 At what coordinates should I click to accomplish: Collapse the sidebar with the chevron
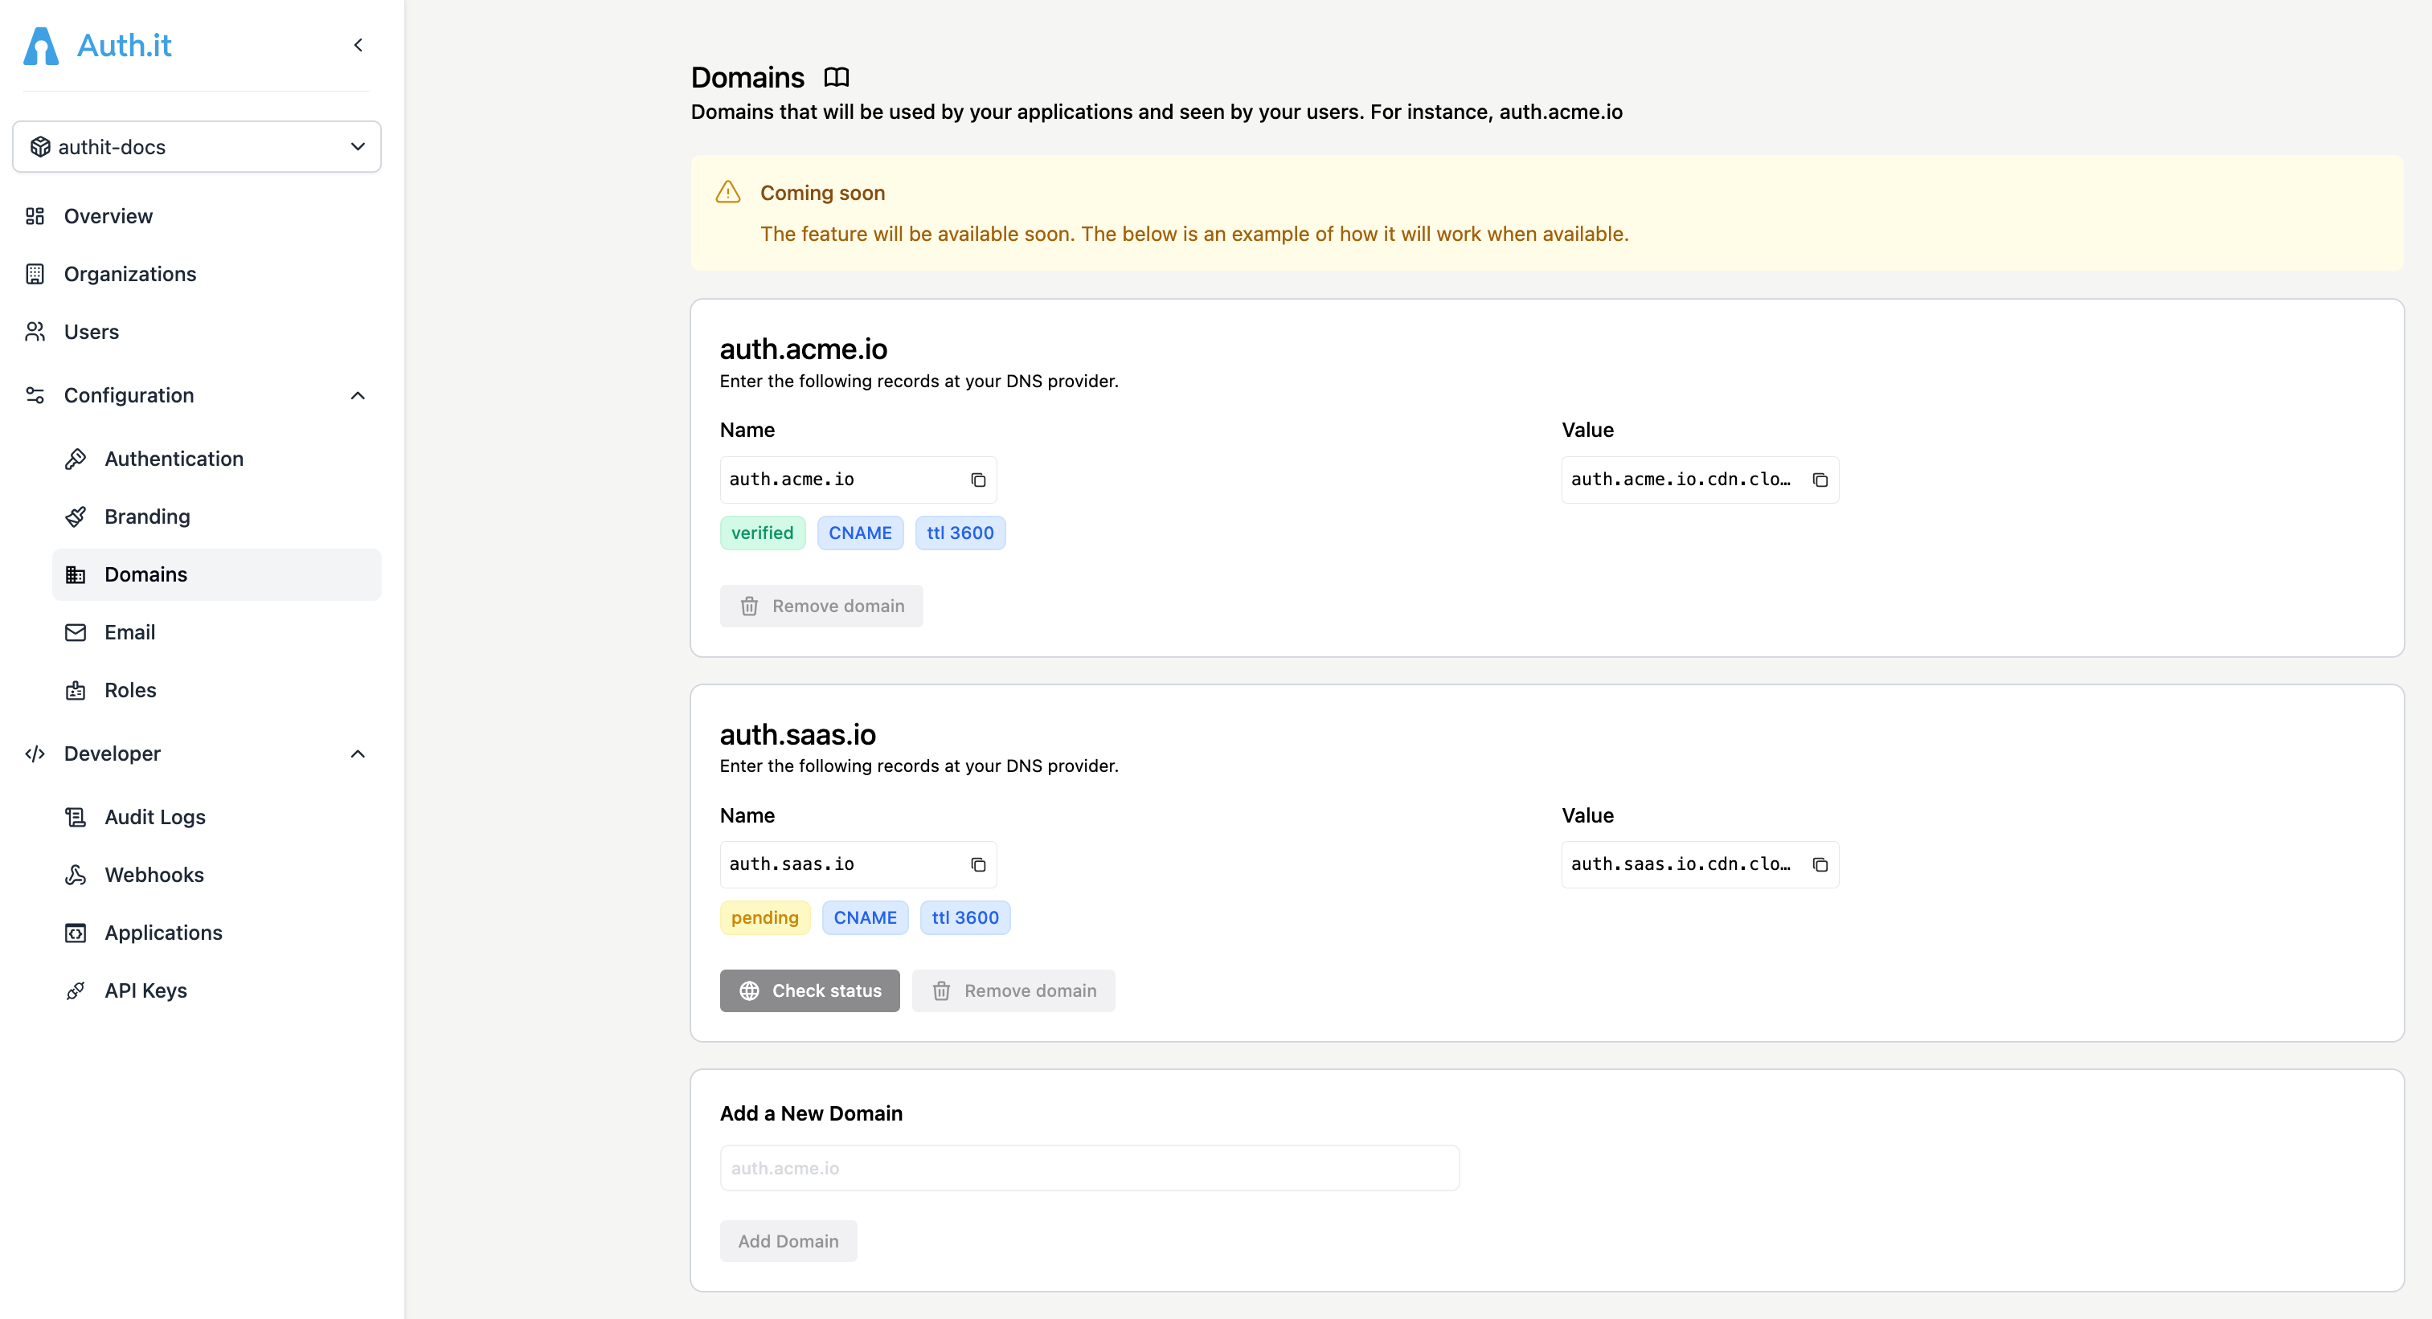(x=358, y=44)
